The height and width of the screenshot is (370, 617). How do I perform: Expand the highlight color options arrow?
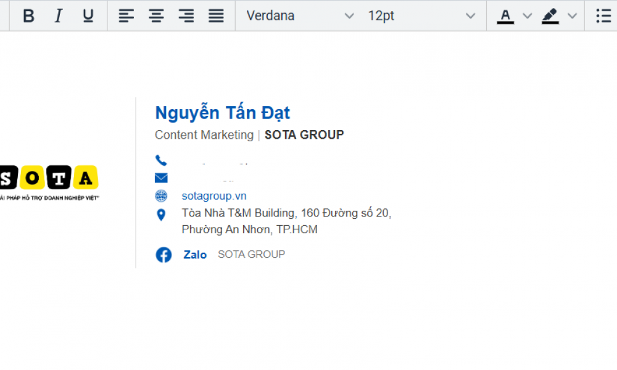[572, 16]
